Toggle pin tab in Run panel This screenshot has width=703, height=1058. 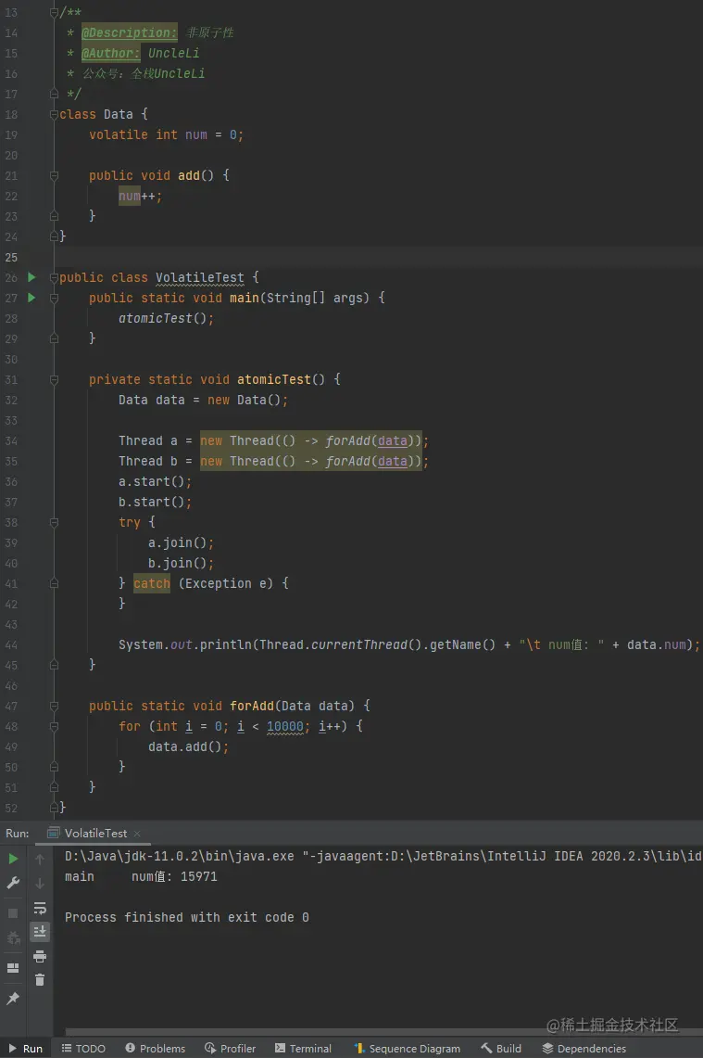pyautogui.click(x=13, y=998)
